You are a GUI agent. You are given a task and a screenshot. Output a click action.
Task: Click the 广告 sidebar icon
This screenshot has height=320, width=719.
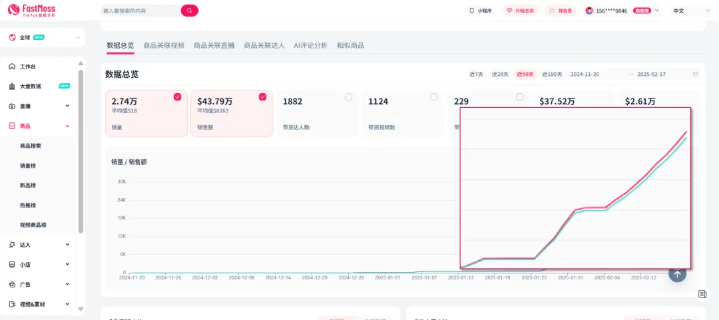coord(13,284)
